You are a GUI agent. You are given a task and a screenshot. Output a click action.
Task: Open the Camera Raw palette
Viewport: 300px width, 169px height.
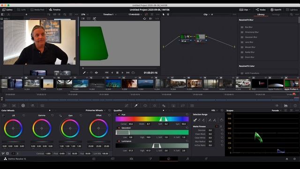click(x=4, y=106)
